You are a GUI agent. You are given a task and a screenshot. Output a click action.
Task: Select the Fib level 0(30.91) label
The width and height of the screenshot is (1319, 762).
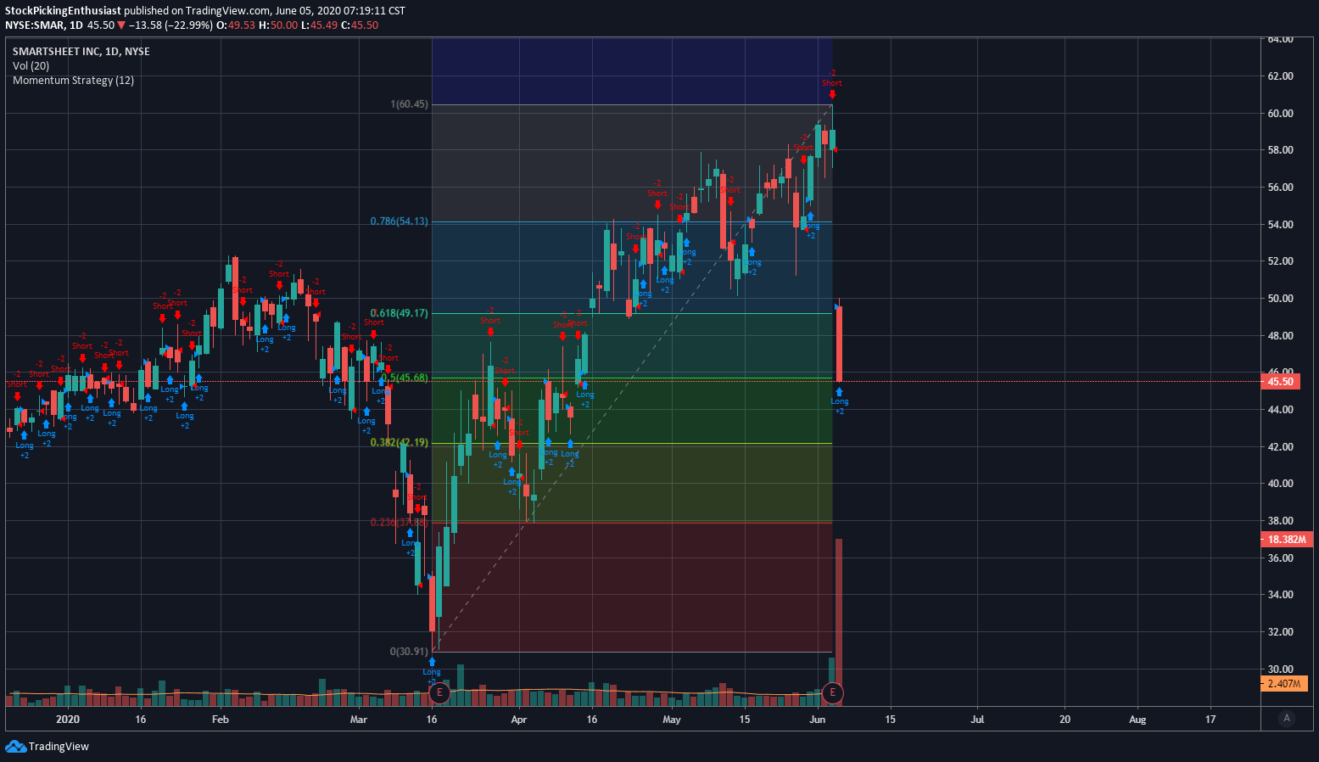(409, 652)
